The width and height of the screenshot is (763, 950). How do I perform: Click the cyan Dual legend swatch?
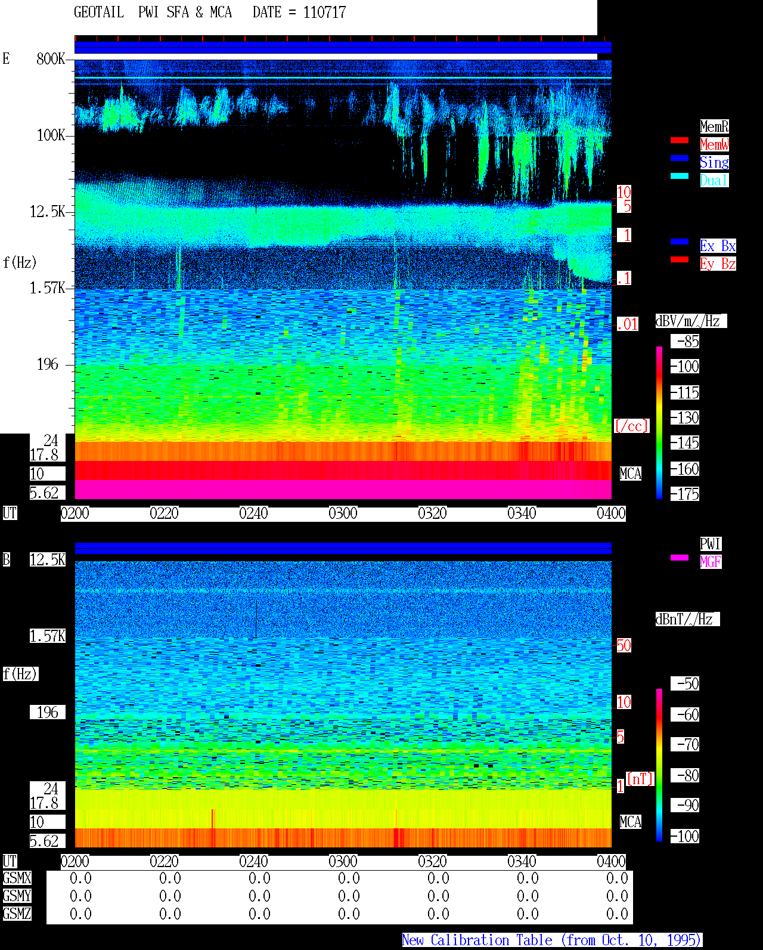point(680,177)
